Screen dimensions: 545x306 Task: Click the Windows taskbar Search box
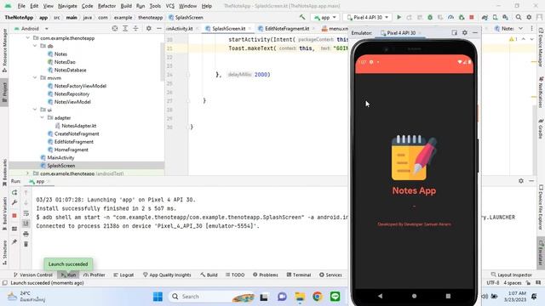(212, 297)
